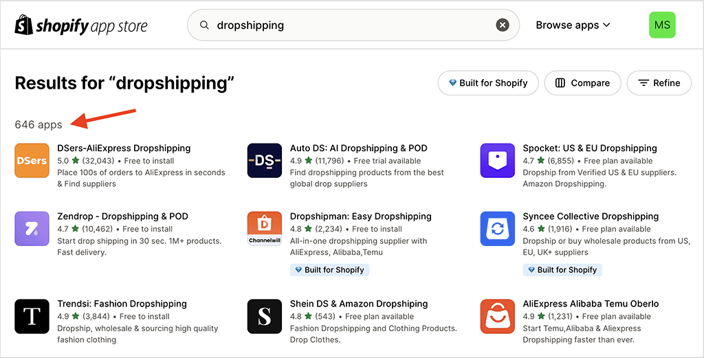Click the search magnifier icon

[204, 25]
